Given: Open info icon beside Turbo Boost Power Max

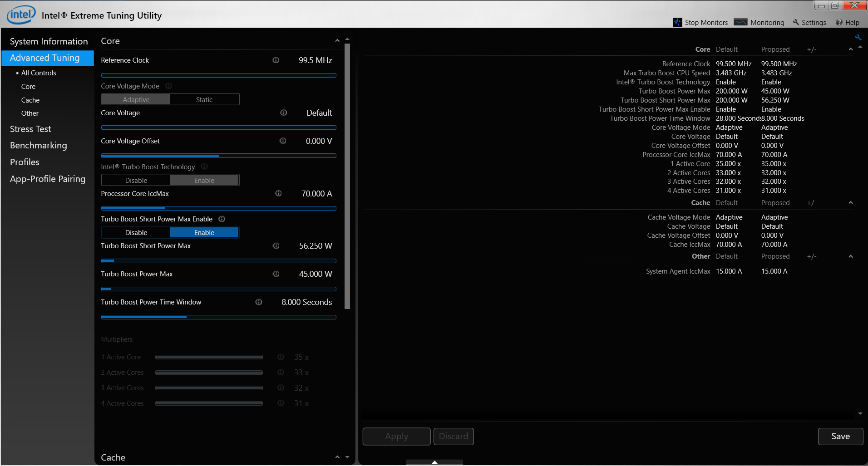Looking at the screenshot, I should tap(276, 274).
